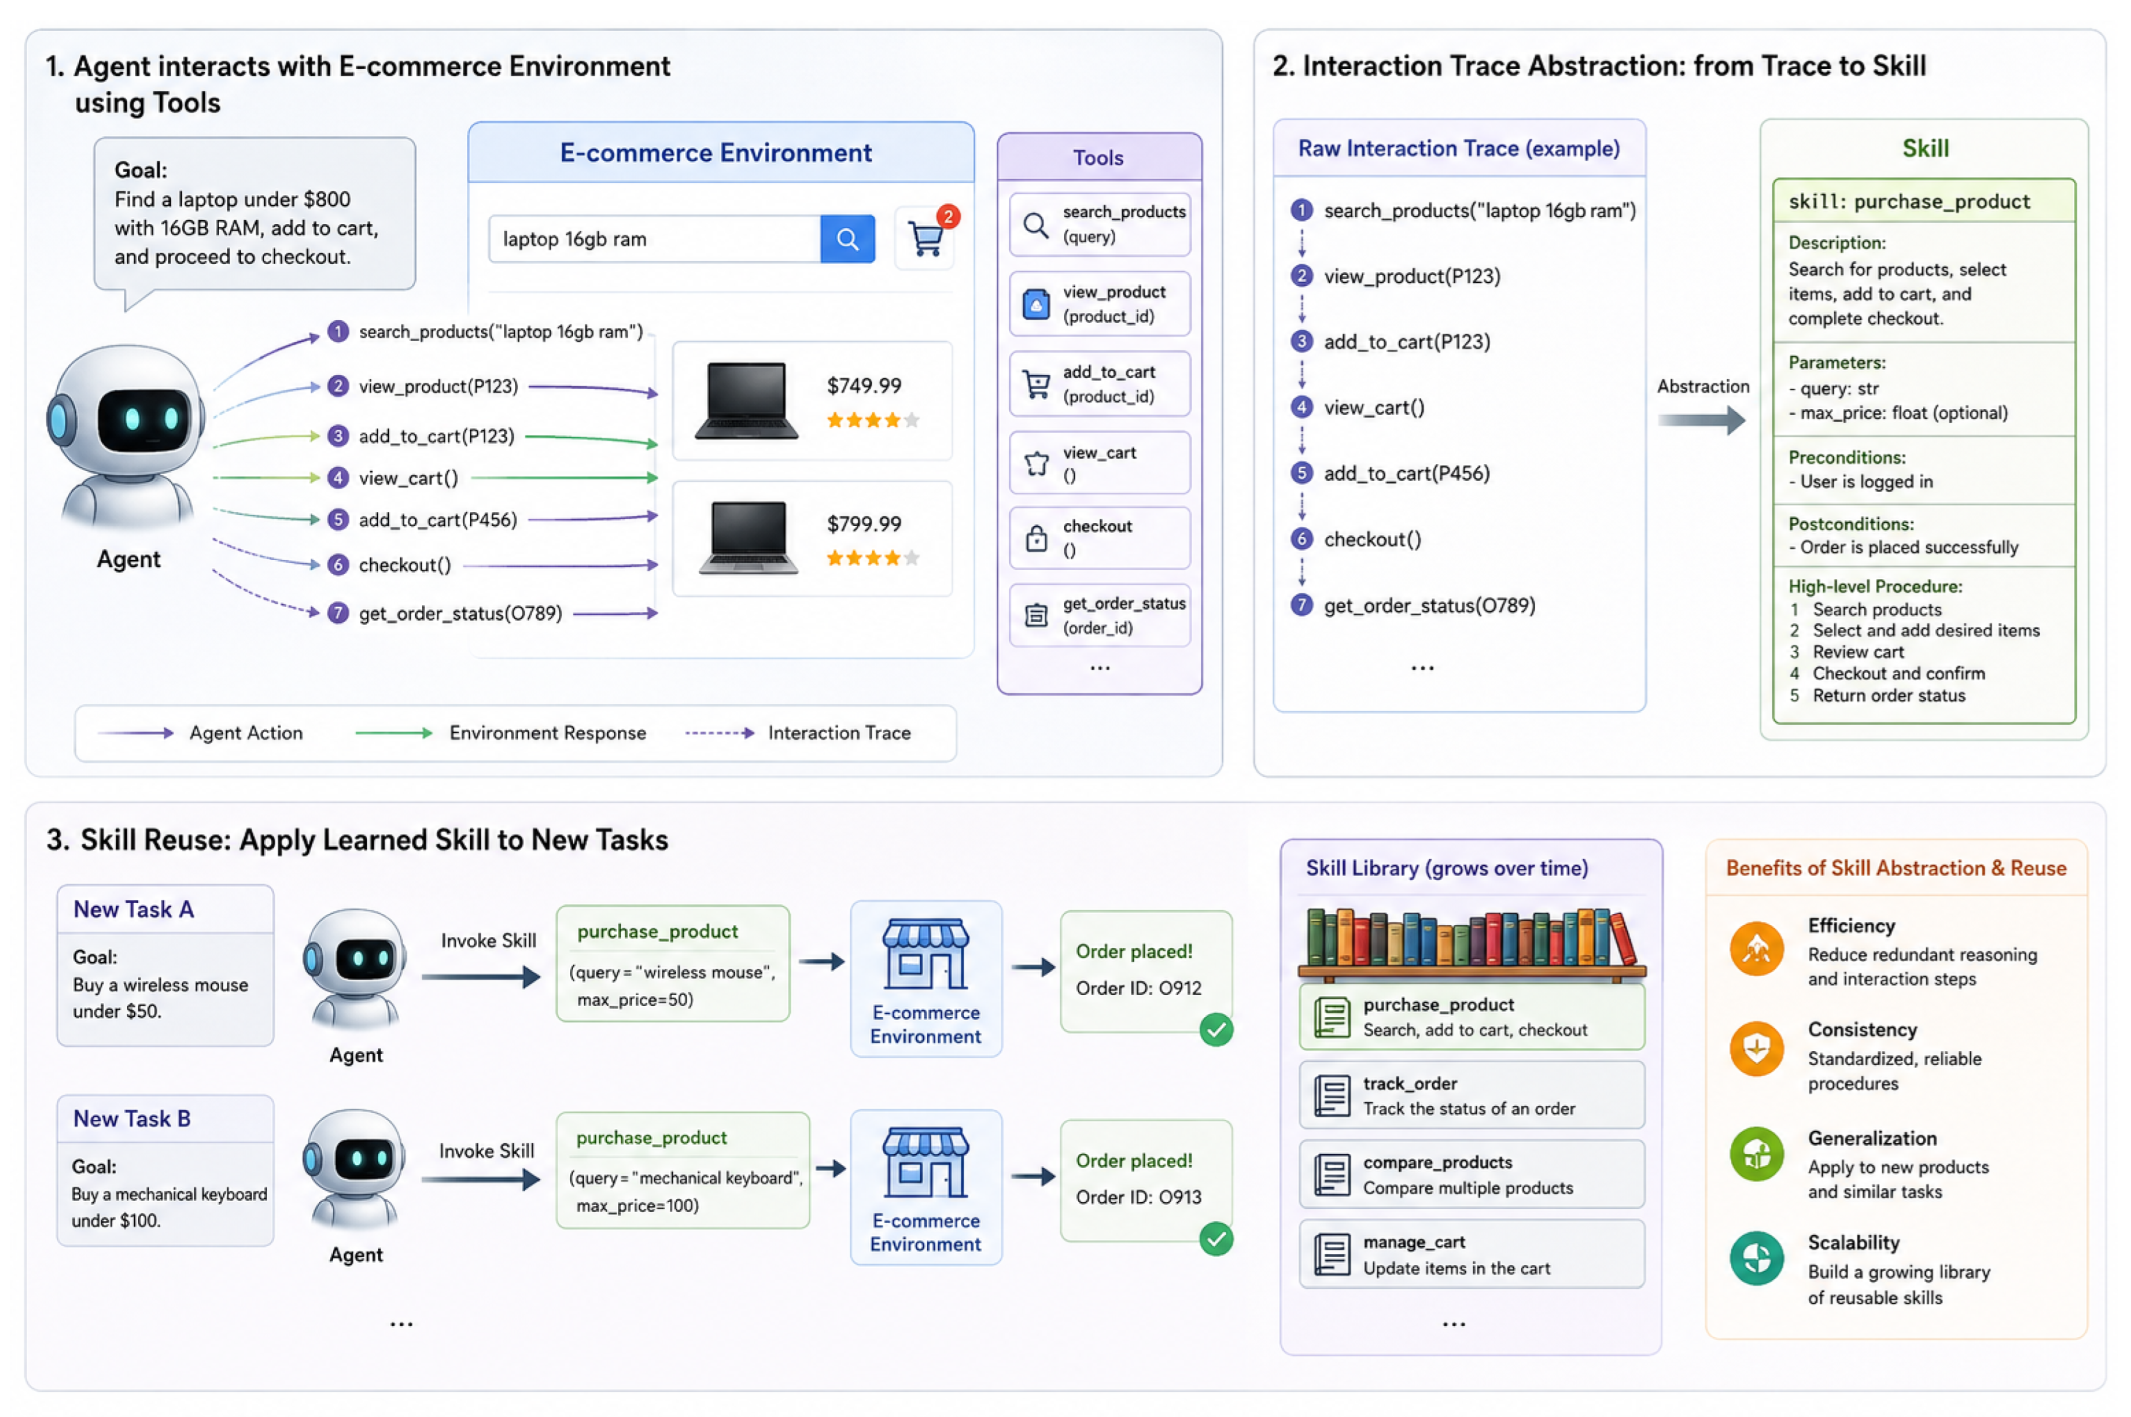Click the view_cart tool basket icon
Screen dimensions: 2131x1417
(x=1036, y=463)
